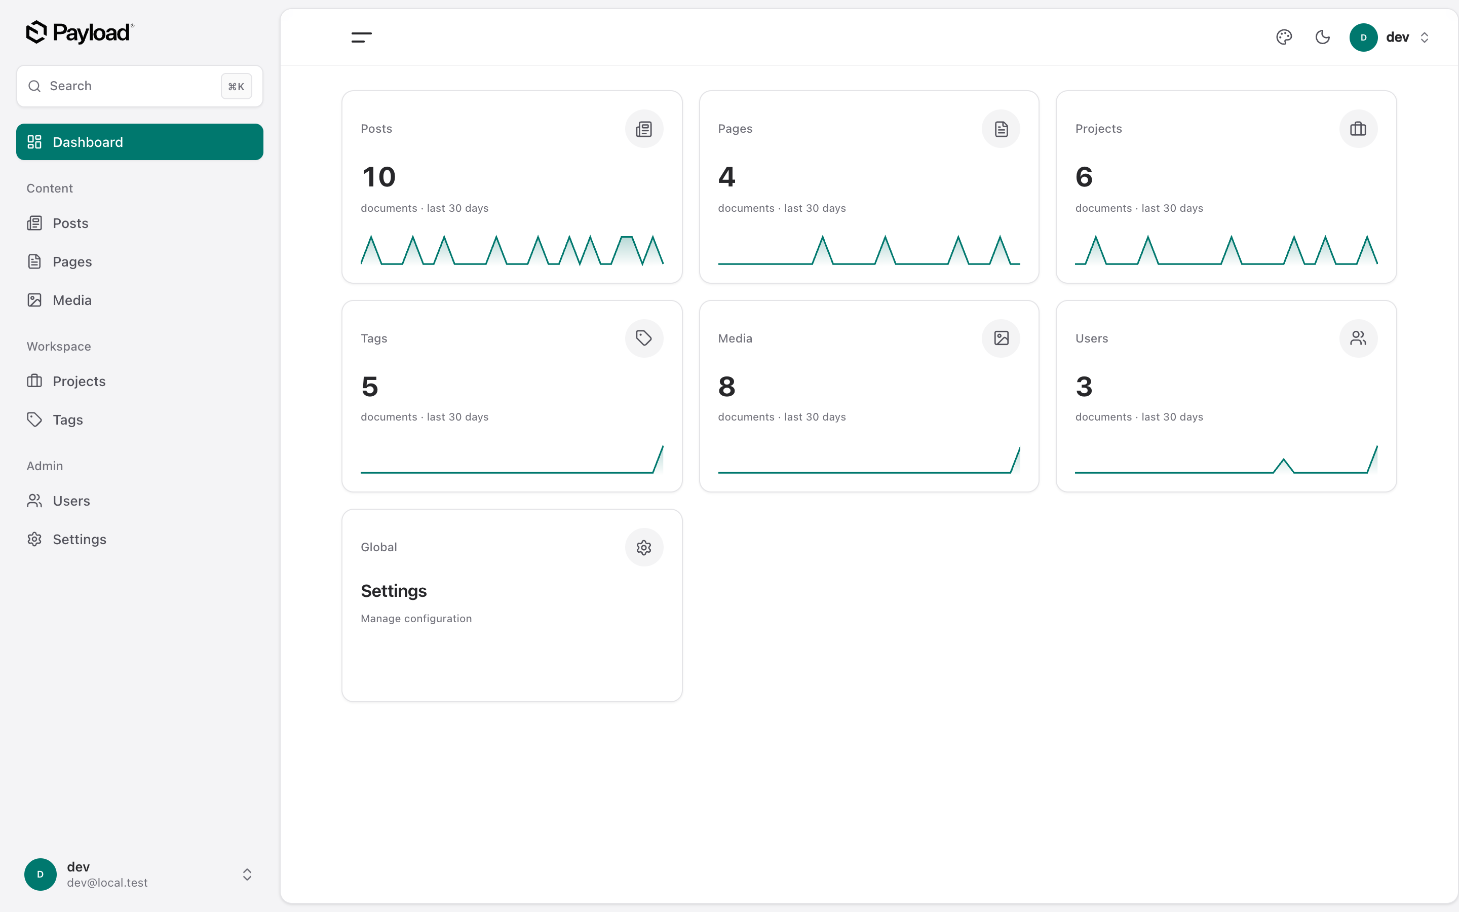Click the Media count 8
1459x912 pixels.
point(726,386)
